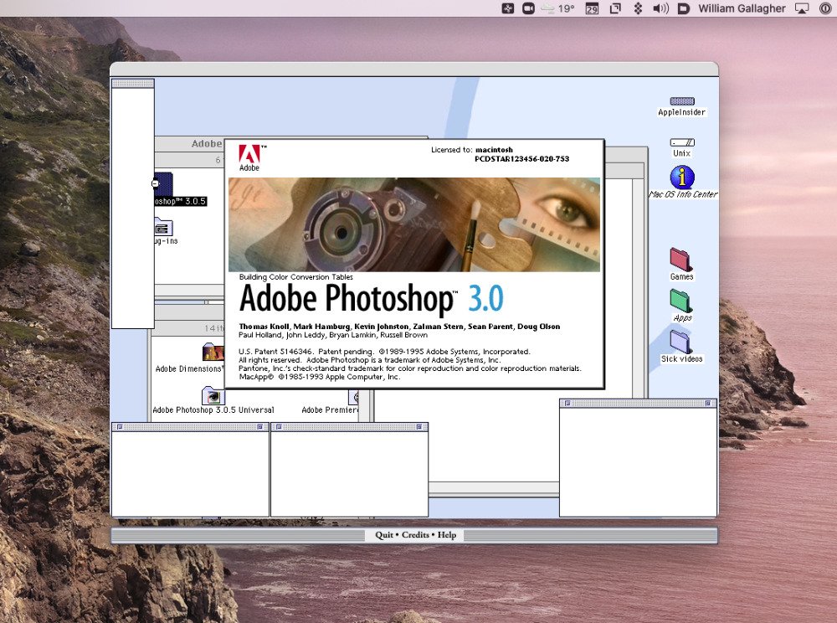The height and width of the screenshot is (623, 837).
Task: Open the 19° weather menu bar item
Action: (557, 8)
